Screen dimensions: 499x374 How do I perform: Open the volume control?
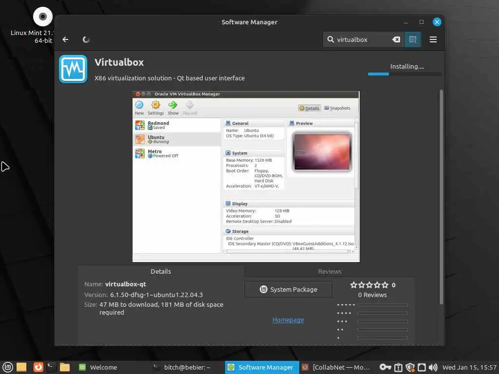pos(433,368)
